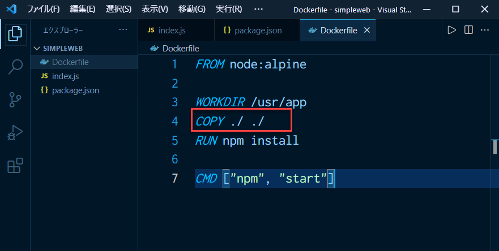Image resolution: width=499 pixels, height=251 pixels.
Task: Close the VS Code window
Action: tap(484, 9)
